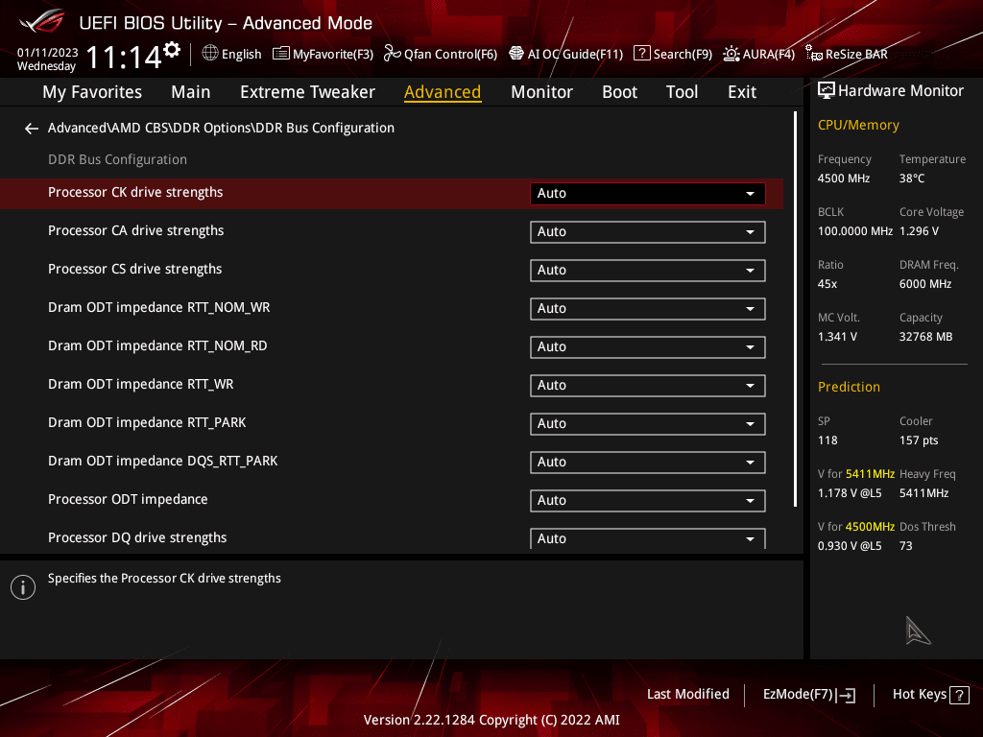Select the Processor CA drive strengths label
This screenshot has width=983, height=737.
pos(136,230)
